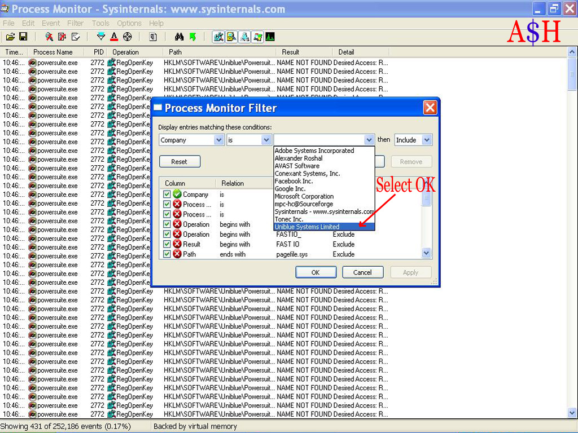Viewport: 578px width, 433px height.
Task: Click the Process Name column header
Action: tap(56, 52)
